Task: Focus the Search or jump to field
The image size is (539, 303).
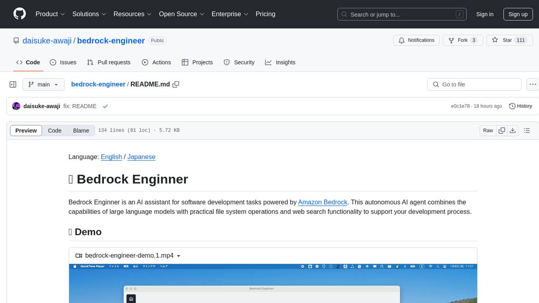Action: pos(403,14)
